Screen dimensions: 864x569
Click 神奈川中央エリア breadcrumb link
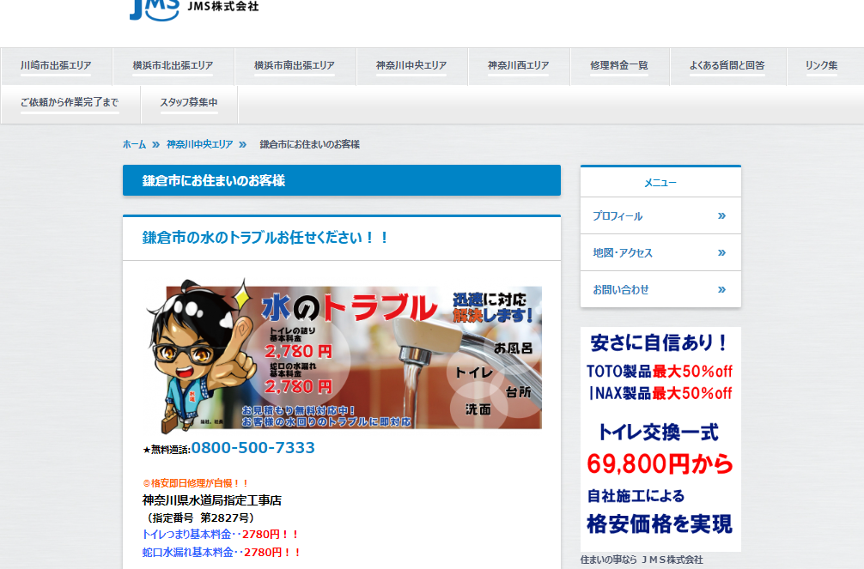tap(199, 144)
